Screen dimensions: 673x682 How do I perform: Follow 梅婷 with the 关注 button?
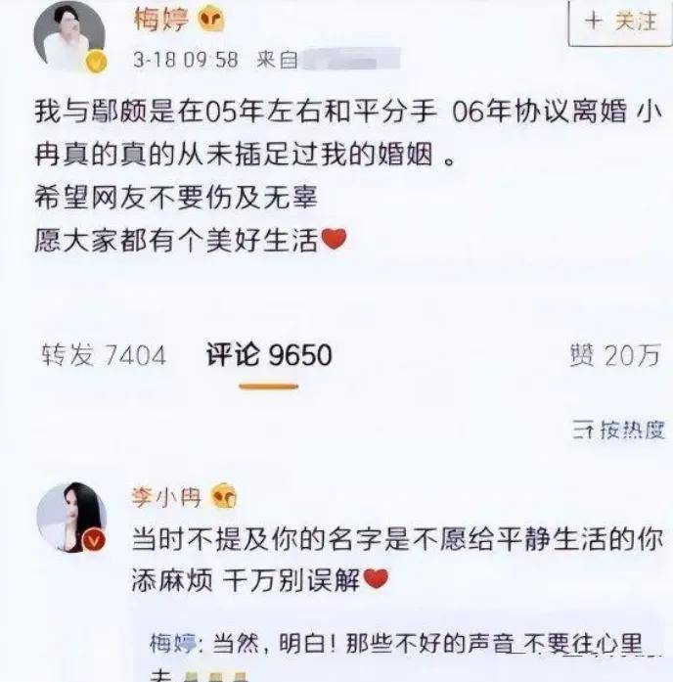620,22
